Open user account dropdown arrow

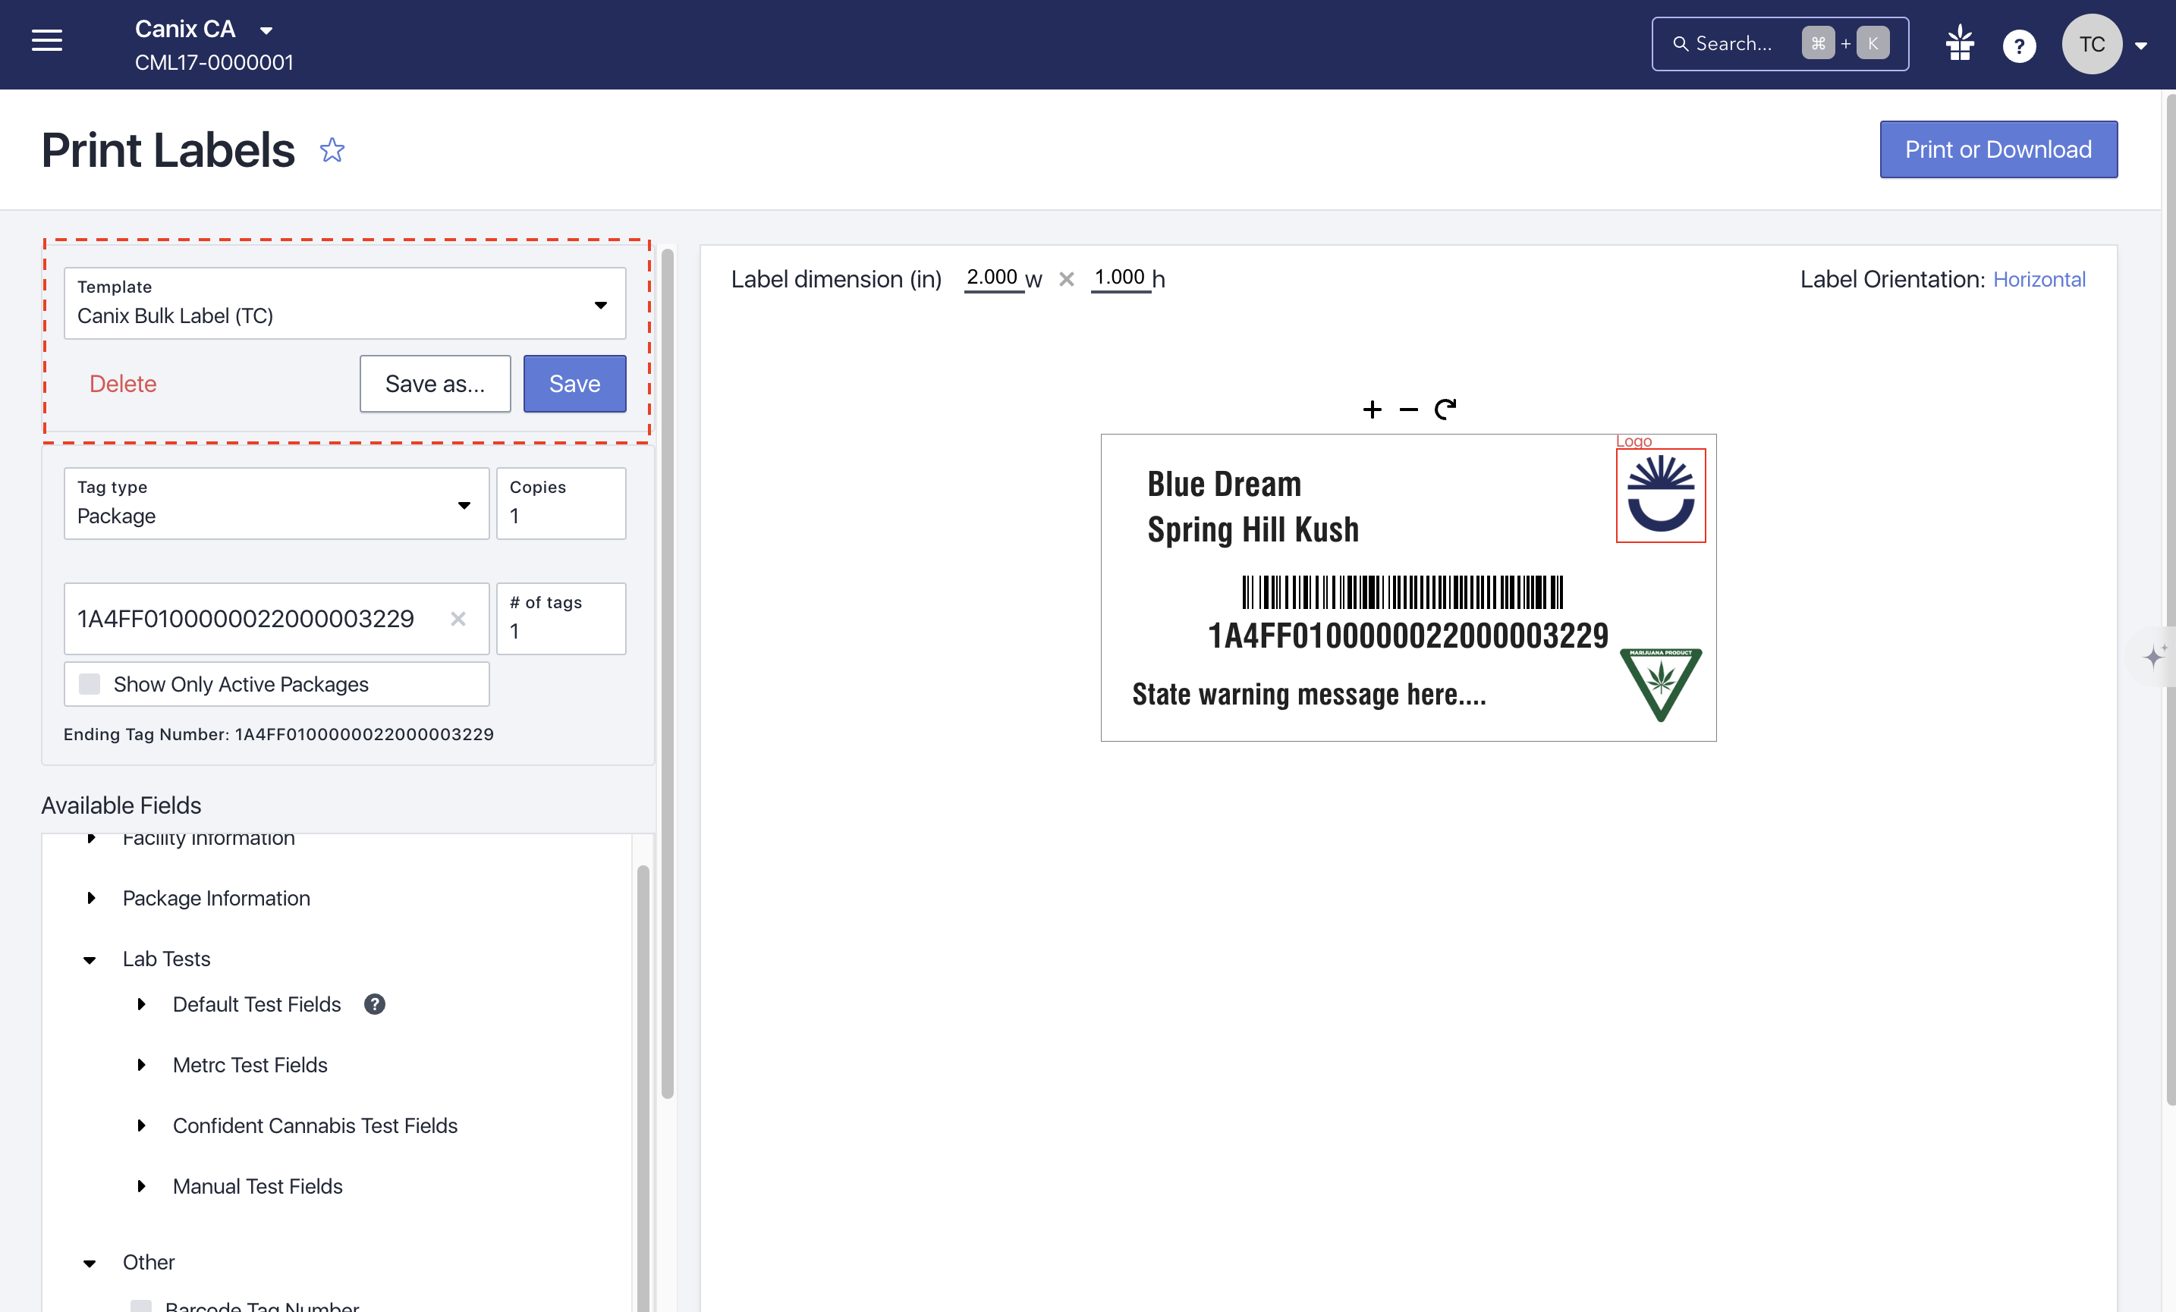click(x=2142, y=46)
